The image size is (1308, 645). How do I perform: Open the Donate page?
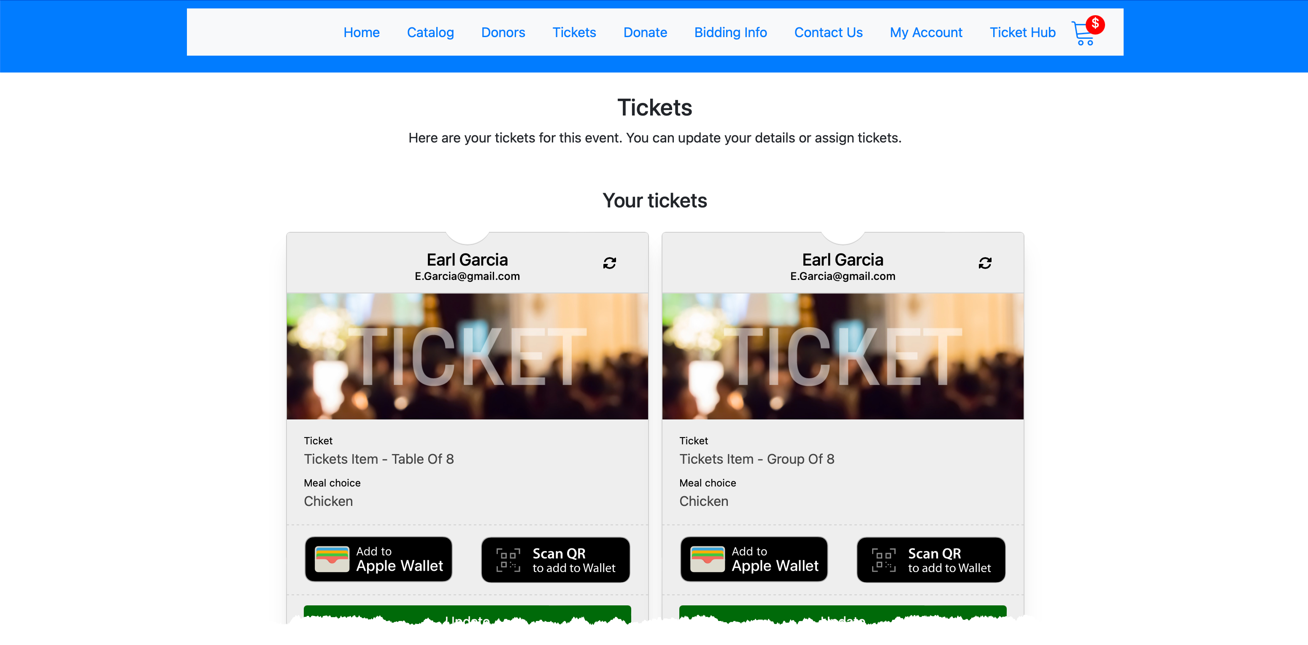[x=645, y=32]
